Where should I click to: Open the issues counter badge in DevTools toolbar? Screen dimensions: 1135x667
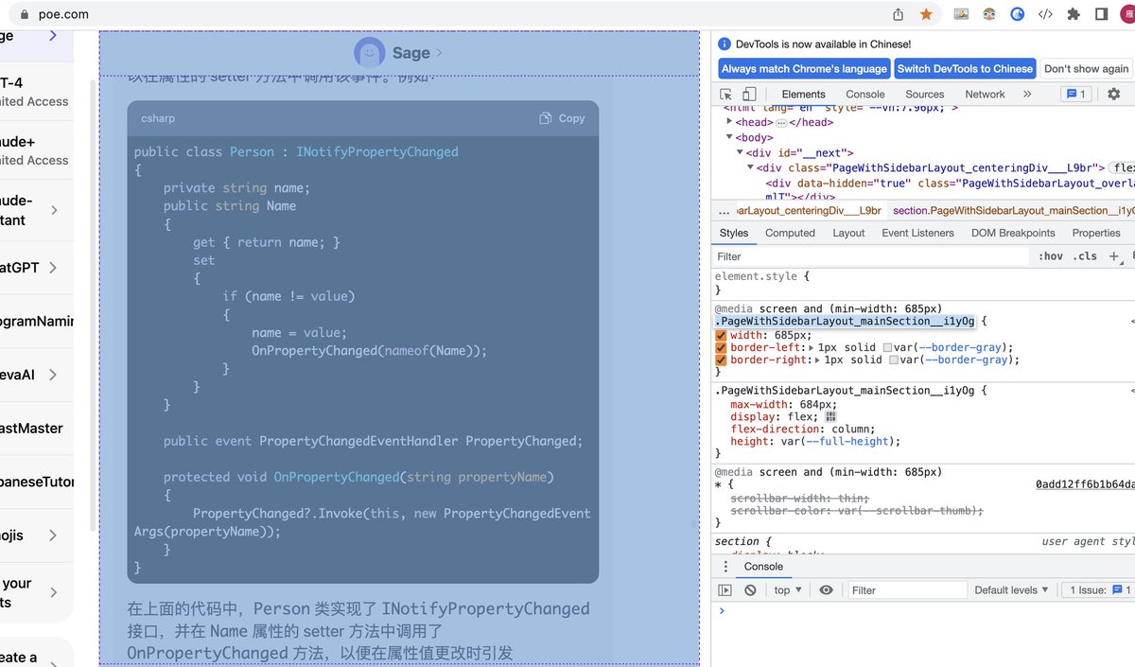[1075, 94]
